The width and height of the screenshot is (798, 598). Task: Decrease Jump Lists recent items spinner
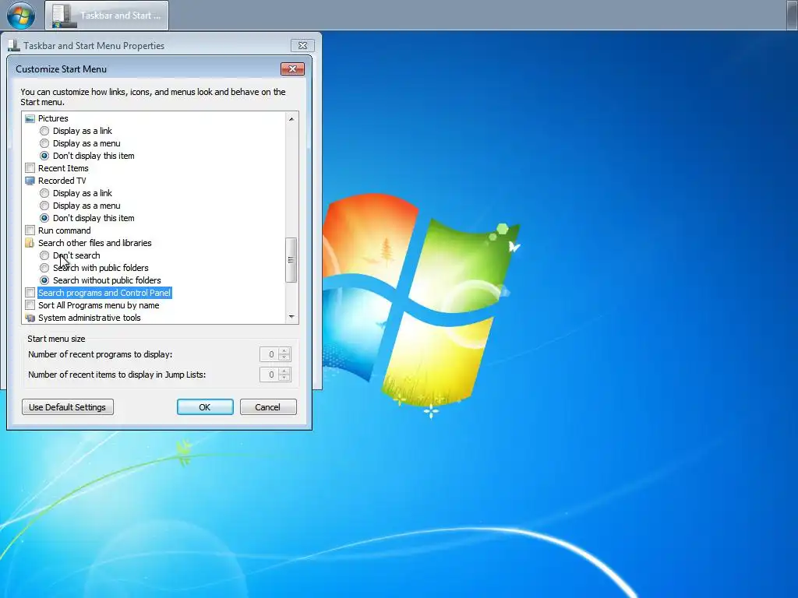(x=284, y=378)
